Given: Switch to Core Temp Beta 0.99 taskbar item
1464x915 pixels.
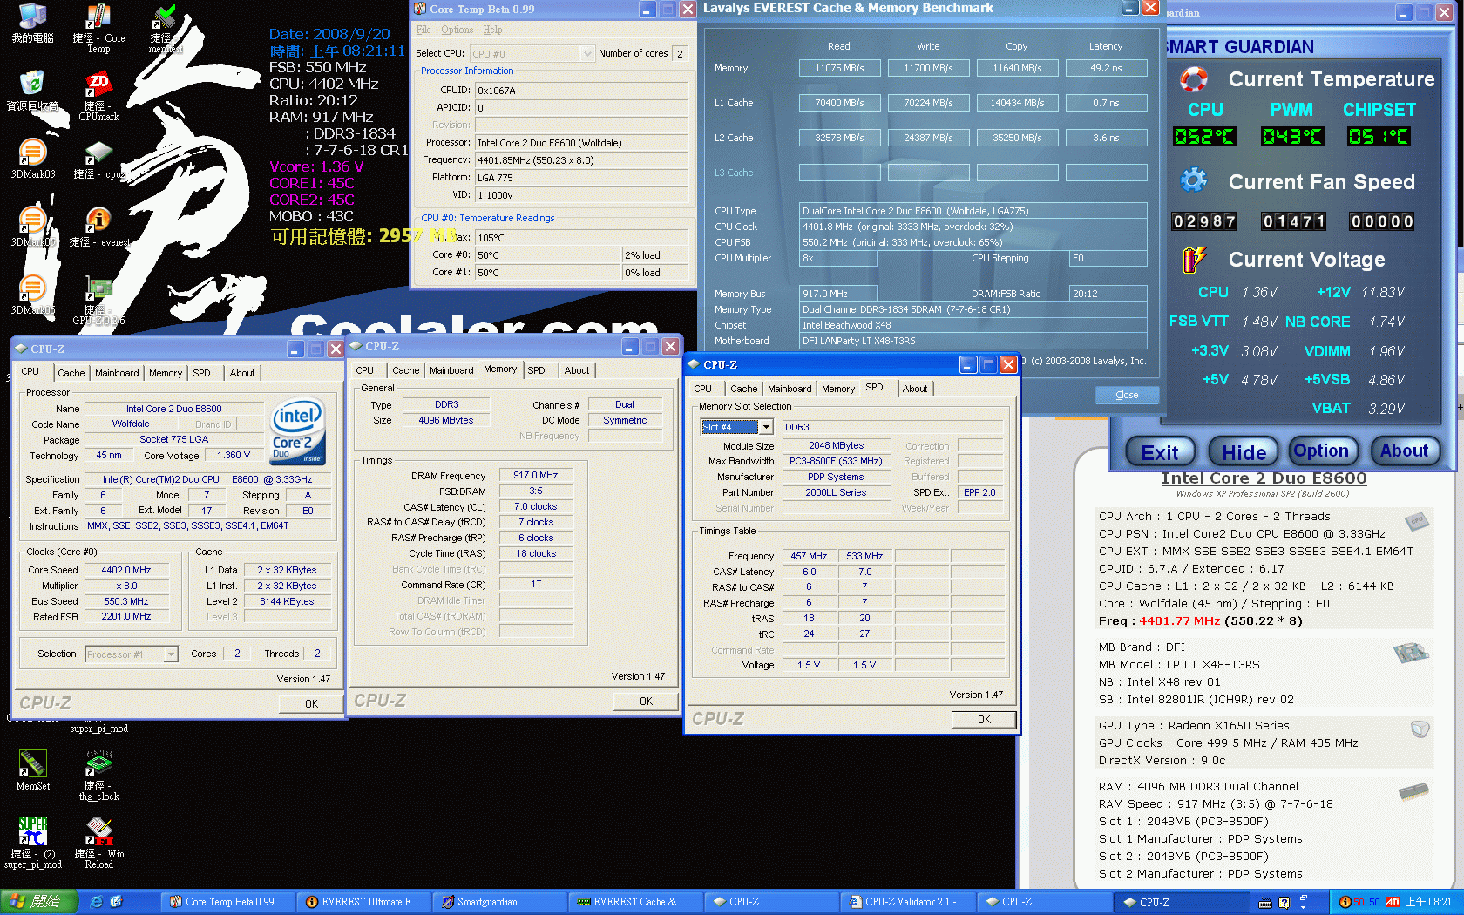Looking at the screenshot, I should click(x=228, y=902).
